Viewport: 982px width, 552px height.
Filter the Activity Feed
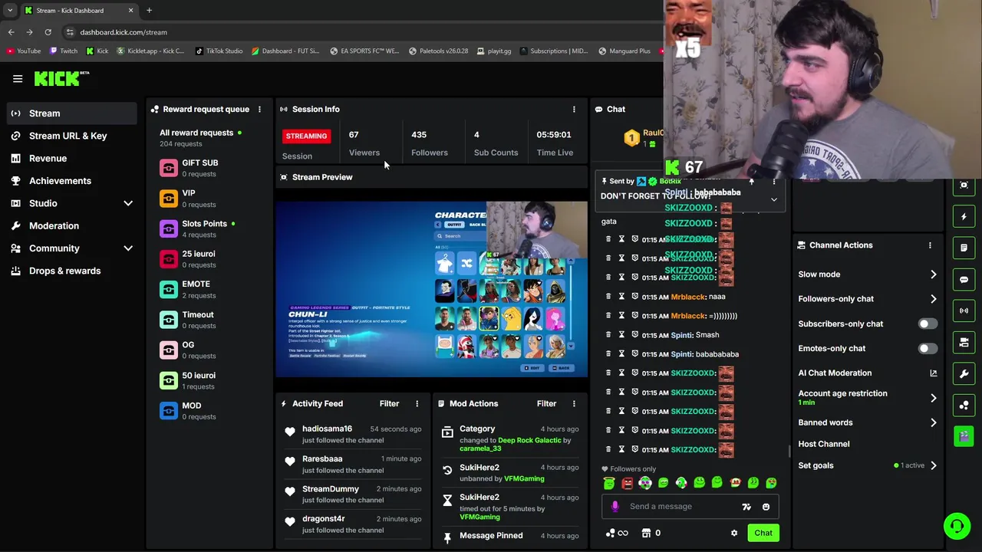click(389, 404)
